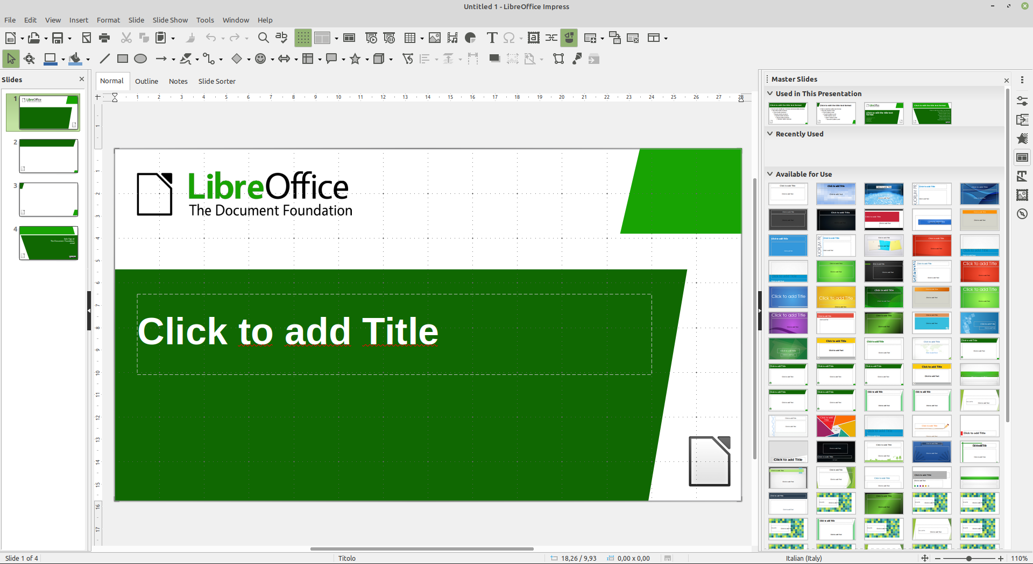Open Gallery sidebar deck

[x=1022, y=195]
